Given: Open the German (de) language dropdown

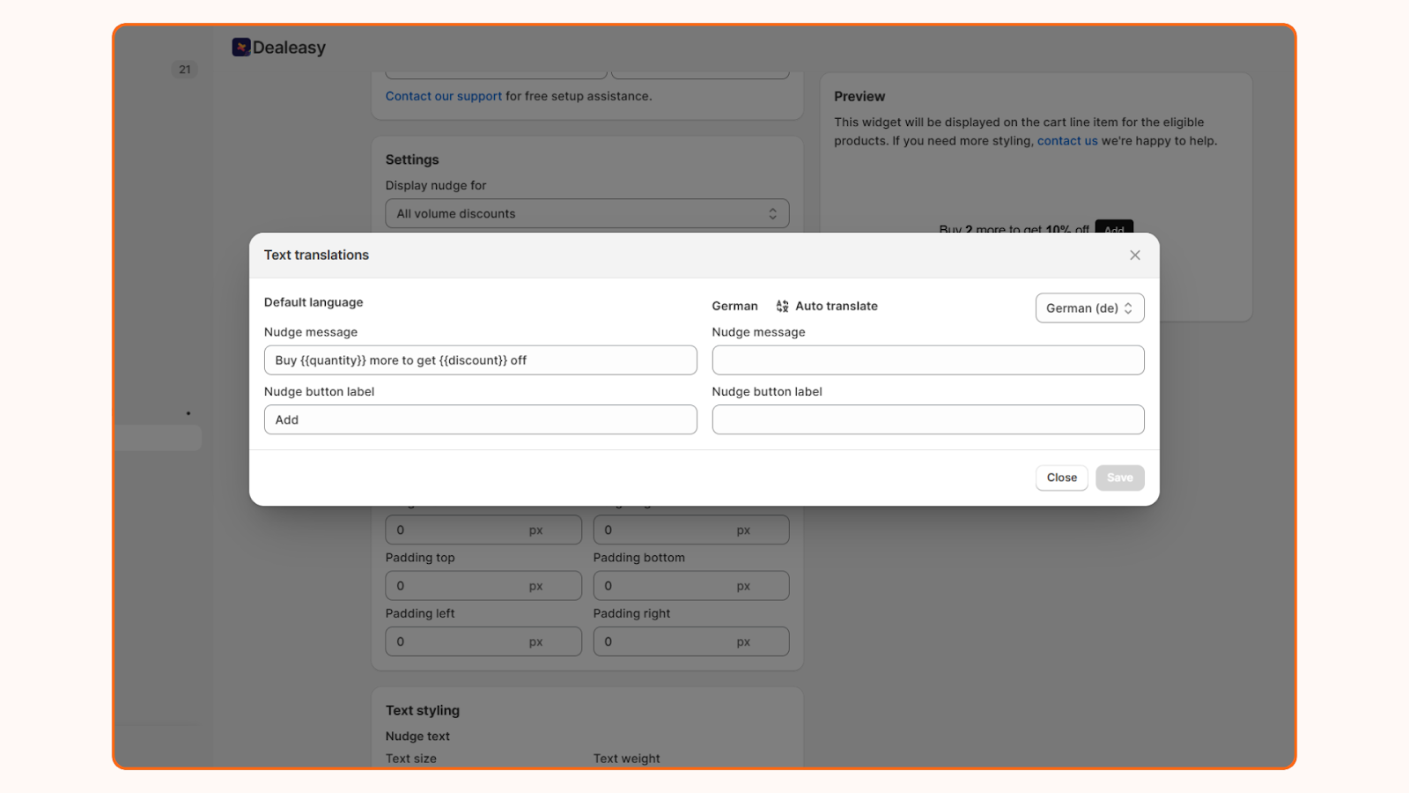Looking at the screenshot, I should pyautogui.click(x=1089, y=308).
